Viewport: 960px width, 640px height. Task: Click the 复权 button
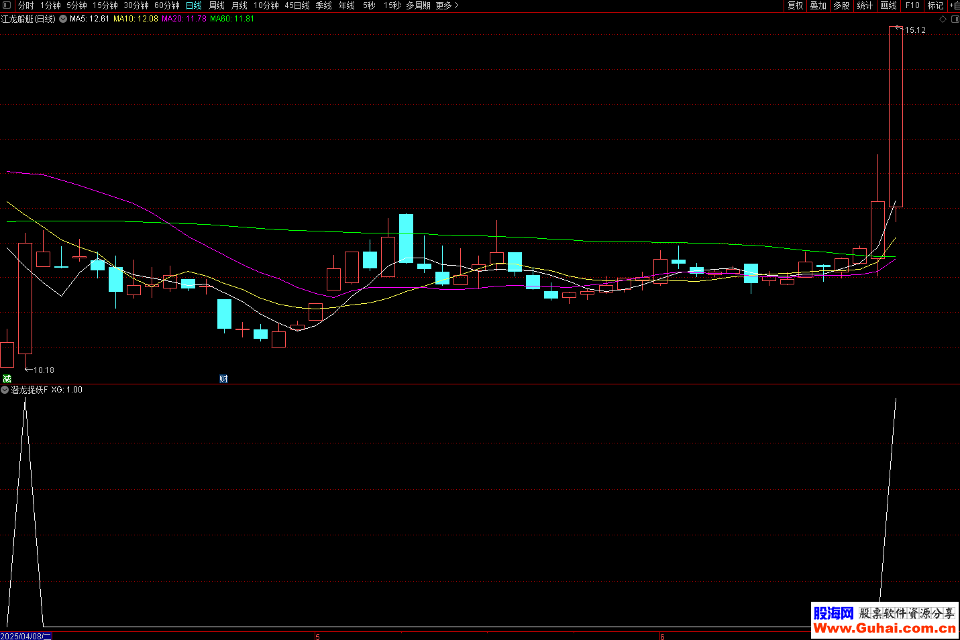click(796, 5)
